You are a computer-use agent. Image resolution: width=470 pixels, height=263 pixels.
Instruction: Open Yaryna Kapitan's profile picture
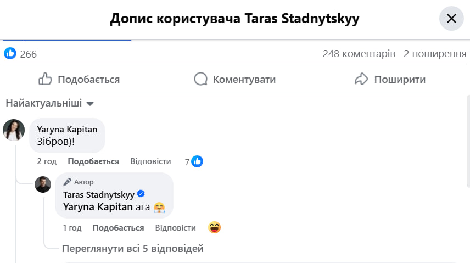tap(14, 130)
